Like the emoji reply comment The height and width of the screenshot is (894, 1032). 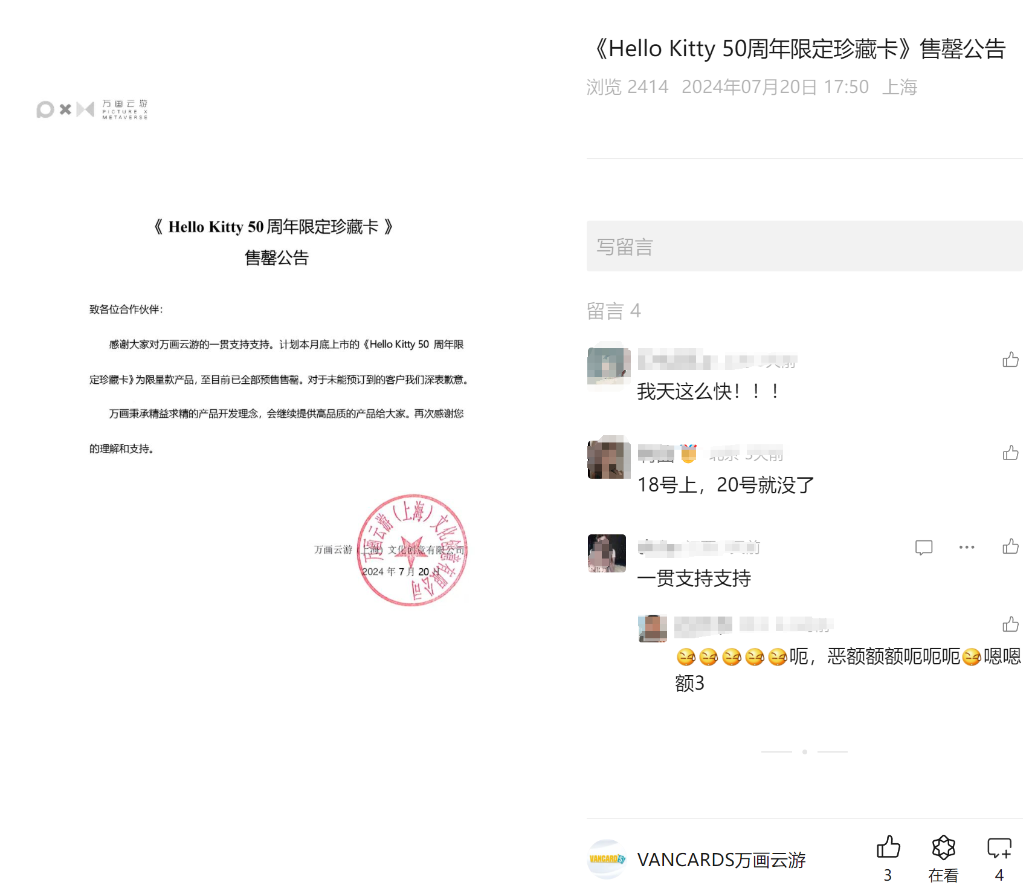tap(1010, 624)
